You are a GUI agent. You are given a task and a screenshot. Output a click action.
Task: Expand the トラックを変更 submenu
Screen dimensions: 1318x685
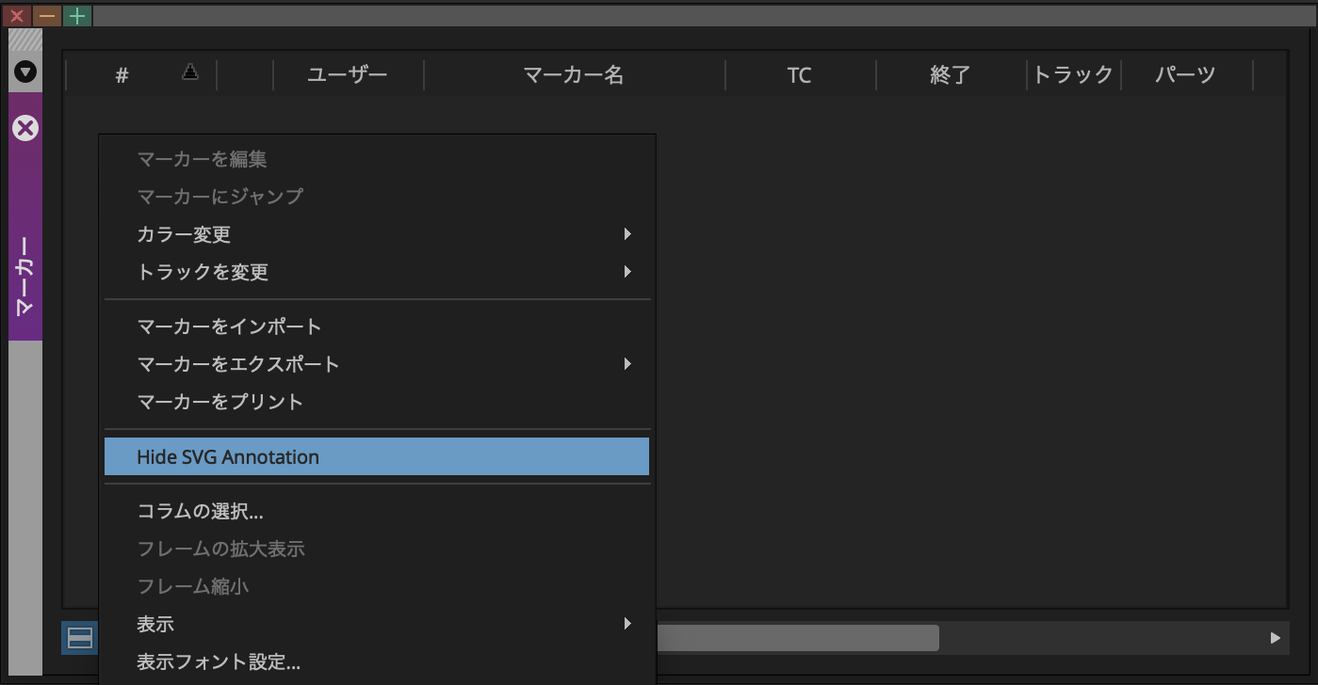pos(377,272)
